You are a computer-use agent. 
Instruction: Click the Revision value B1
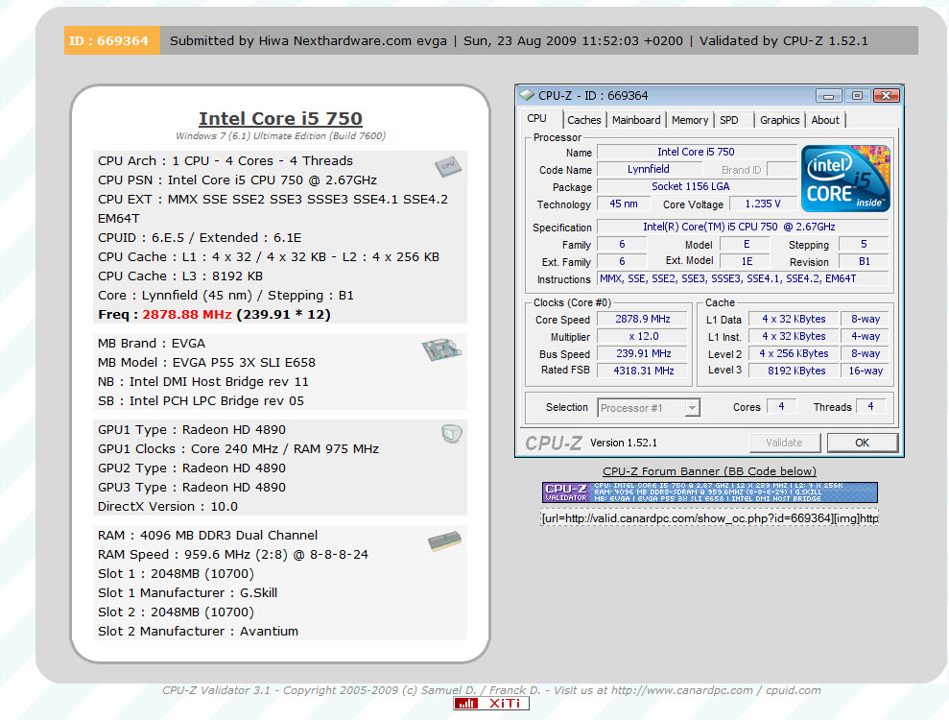(864, 261)
